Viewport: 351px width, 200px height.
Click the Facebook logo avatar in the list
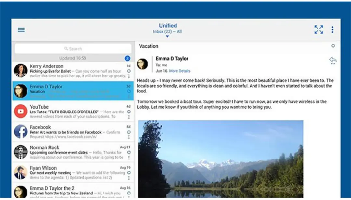tap(20, 132)
